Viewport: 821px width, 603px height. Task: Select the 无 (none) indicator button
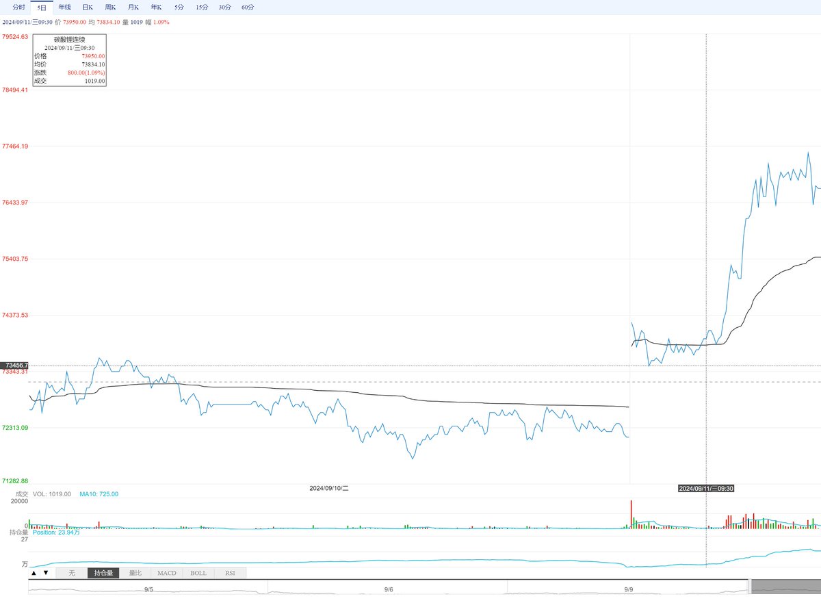71,573
